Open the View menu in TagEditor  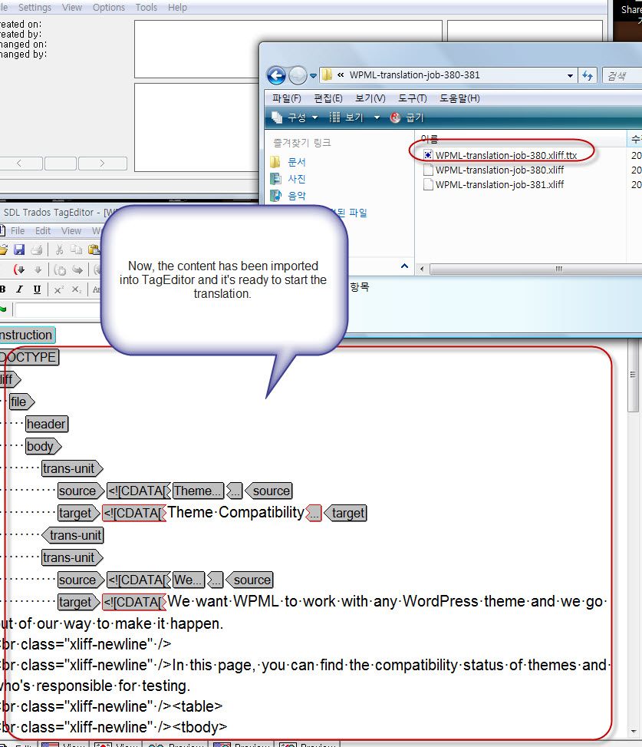[x=71, y=230]
